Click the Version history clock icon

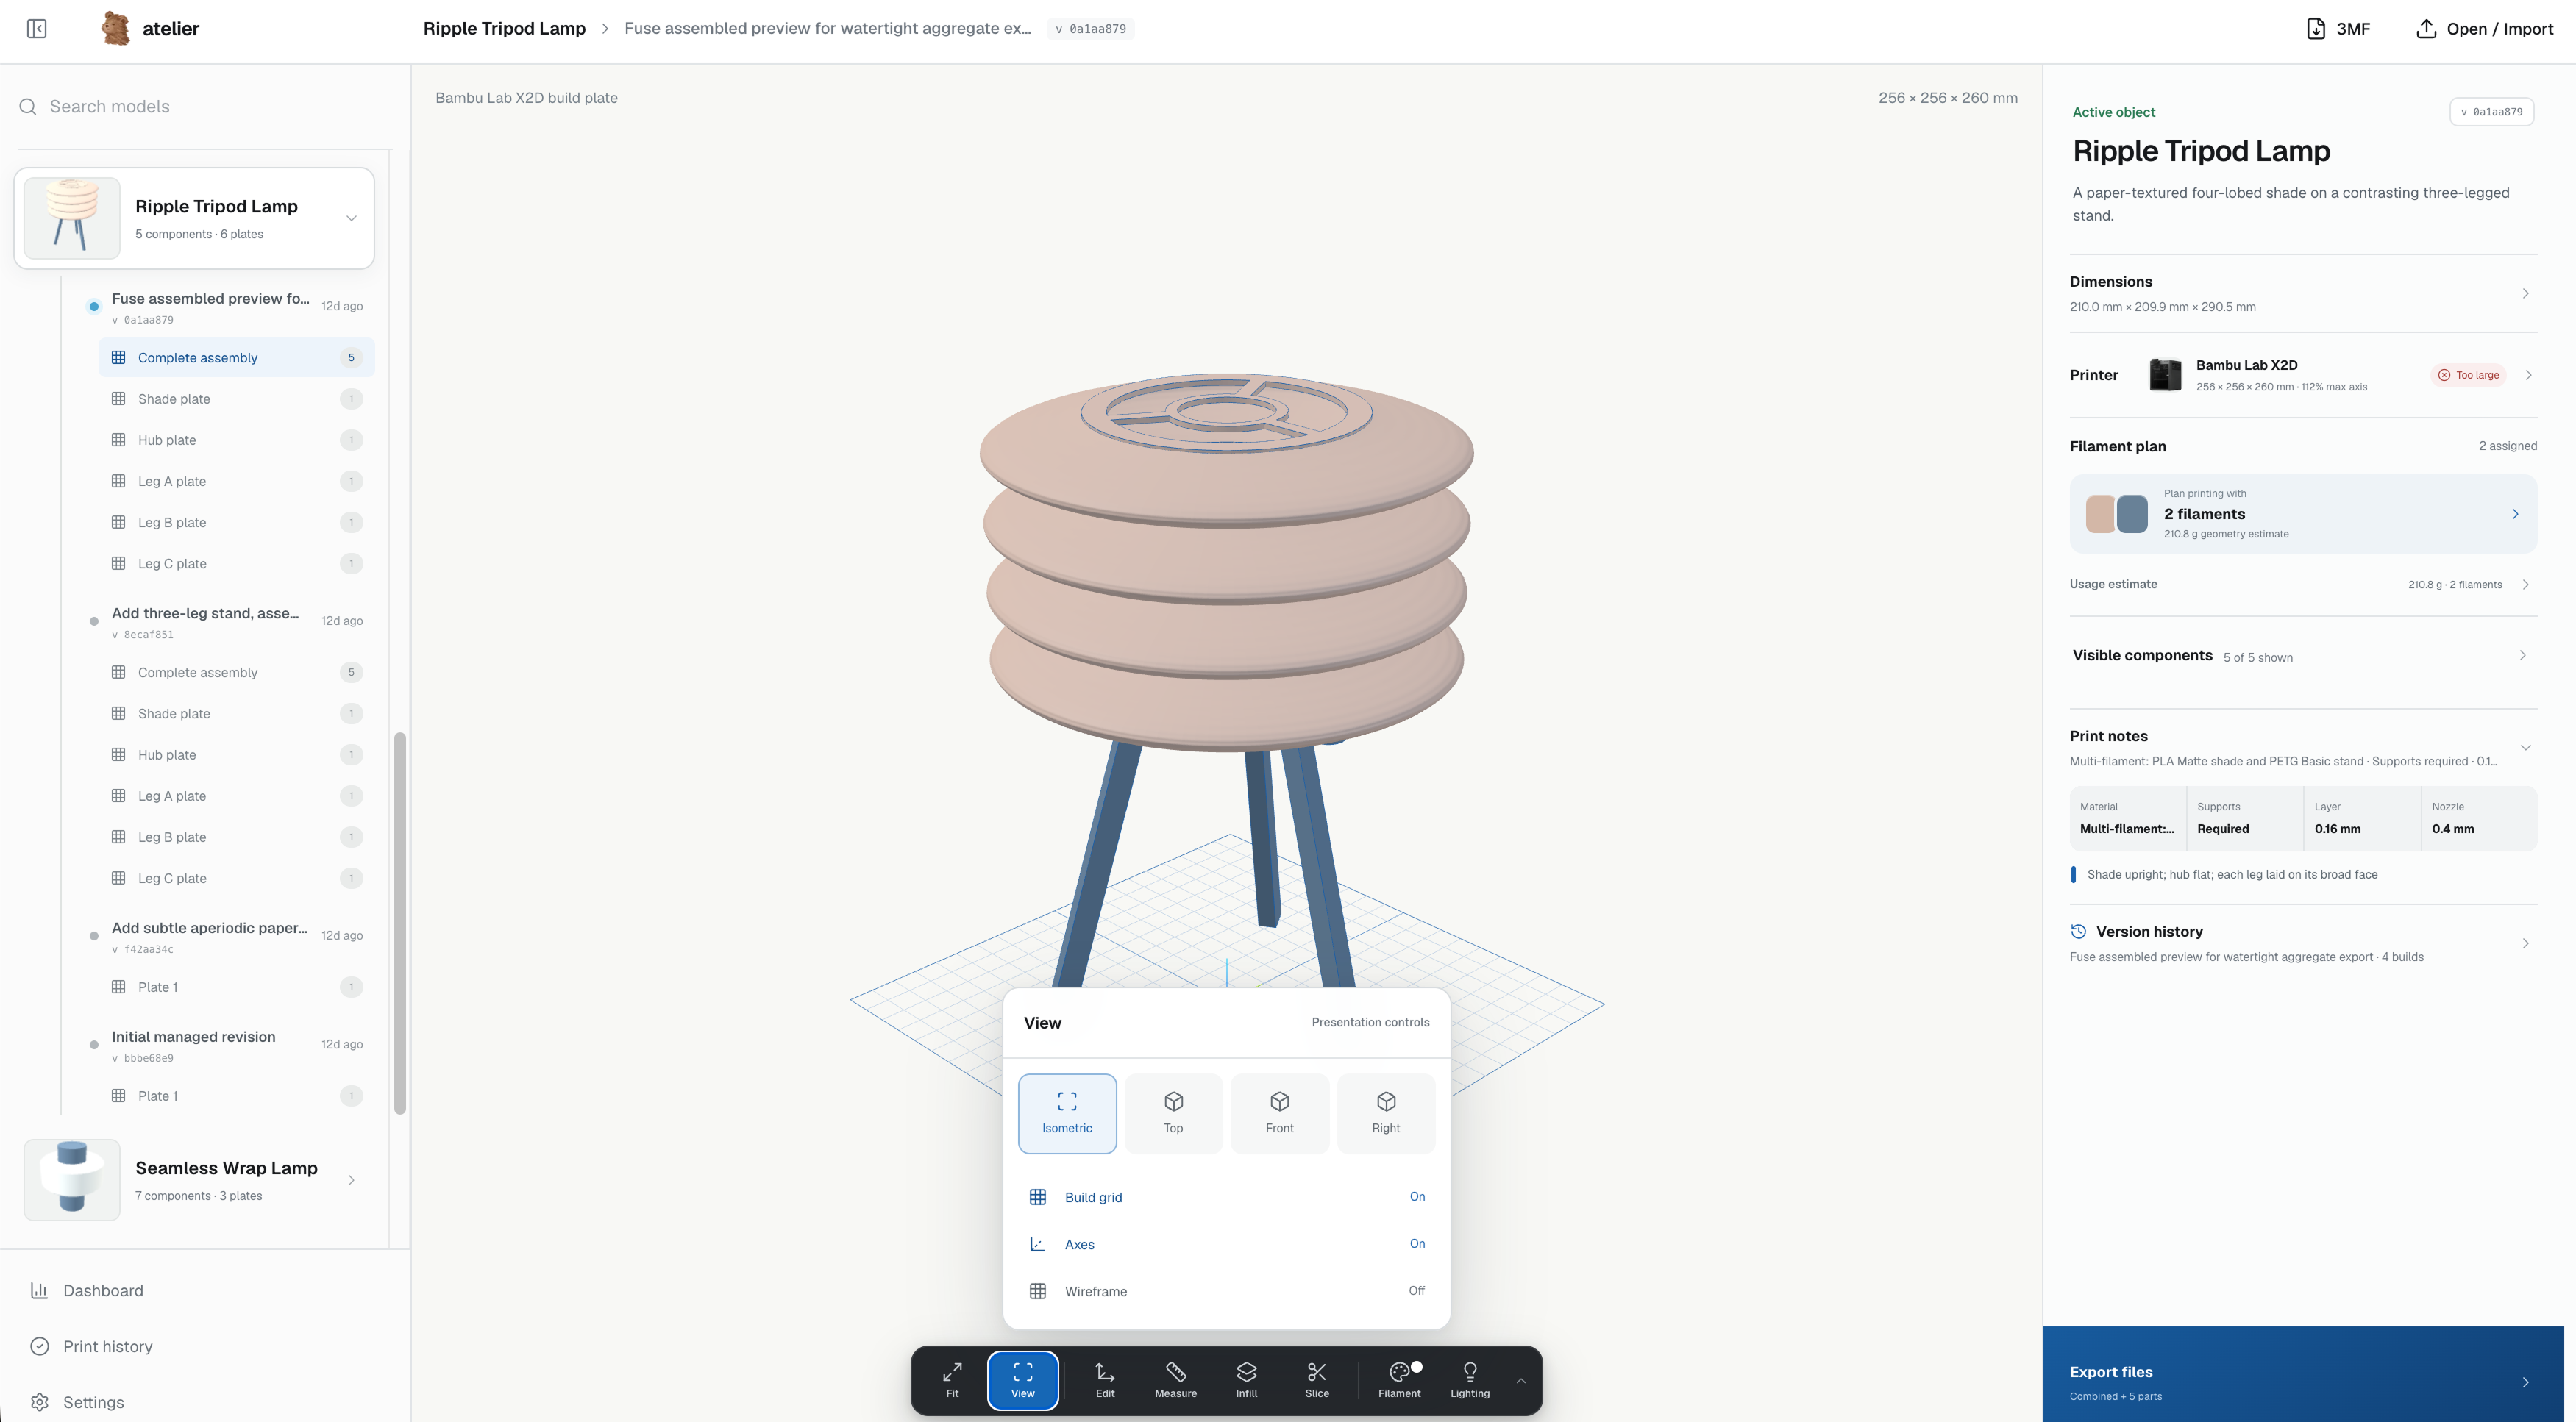click(2078, 932)
